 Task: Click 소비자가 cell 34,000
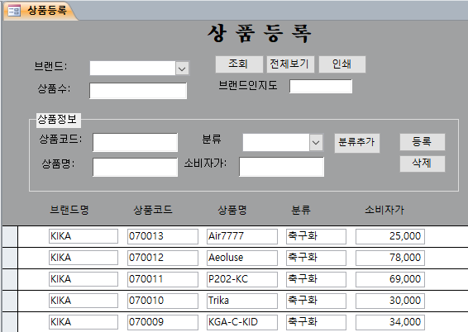390,322
